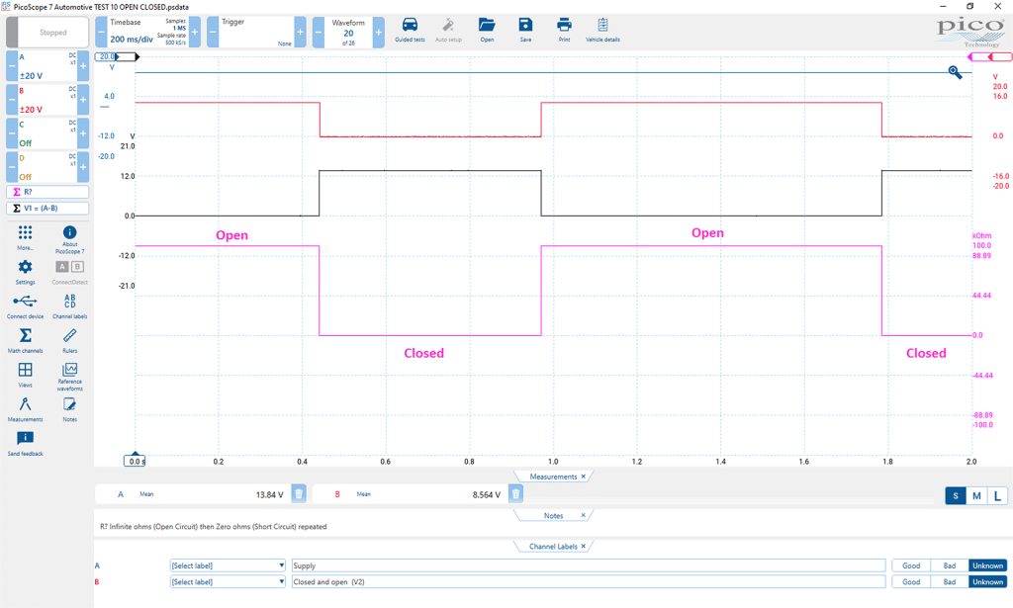Click the Auto setup wand icon
This screenshot has height=608, width=1013.
(448, 26)
